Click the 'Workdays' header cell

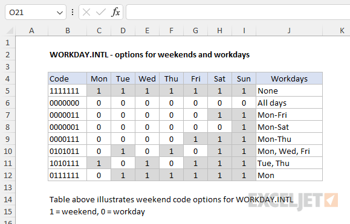point(290,78)
